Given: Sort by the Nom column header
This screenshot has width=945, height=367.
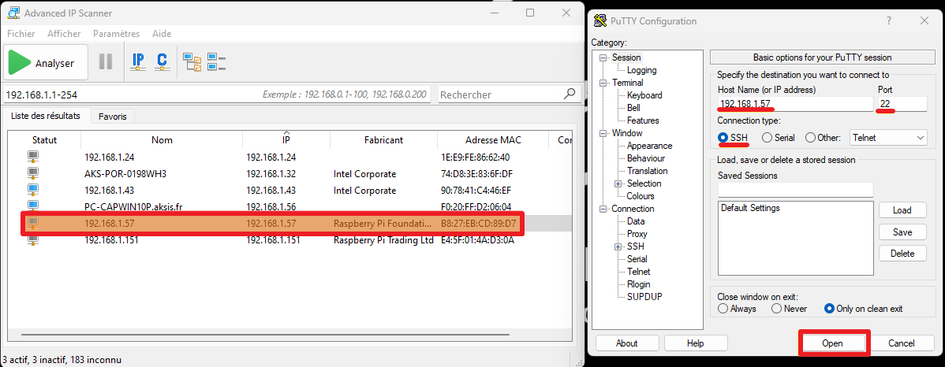Looking at the screenshot, I should (162, 140).
